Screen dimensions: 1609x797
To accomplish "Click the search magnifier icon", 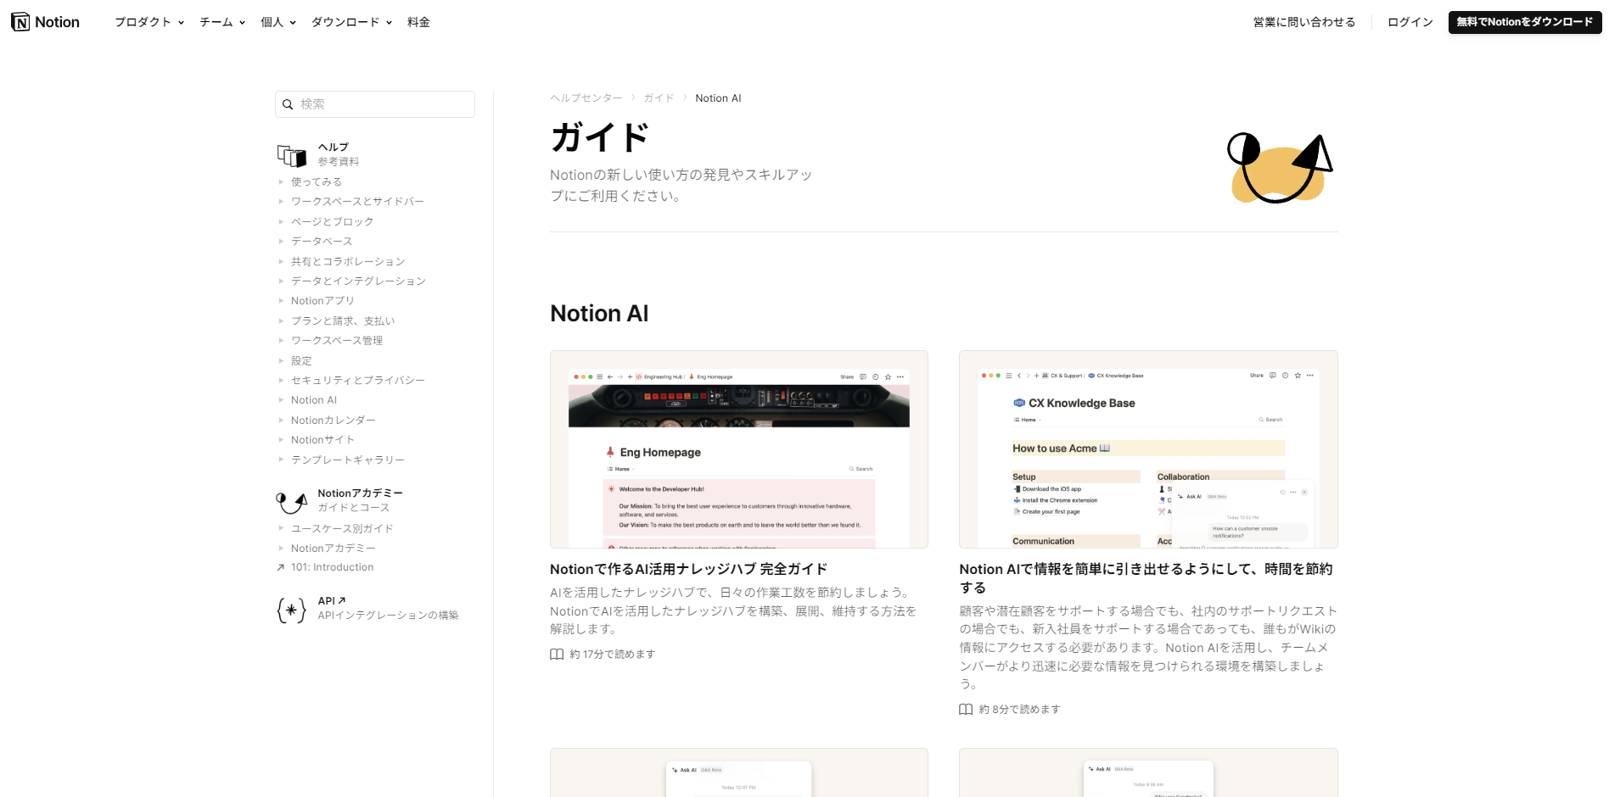I will tap(288, 103).
